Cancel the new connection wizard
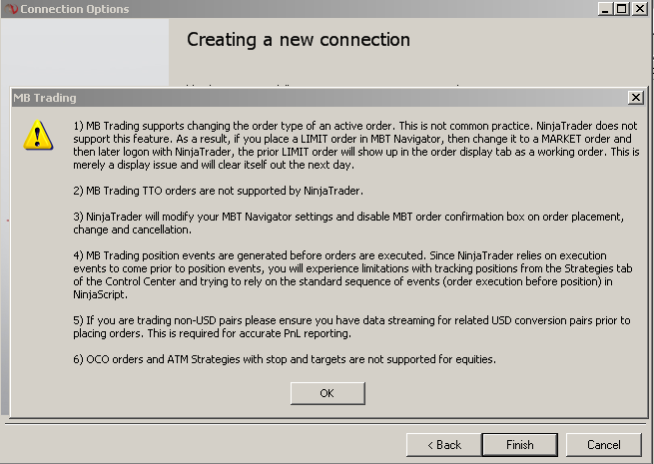Screen dimensions: 654x464 coord(603,445)
